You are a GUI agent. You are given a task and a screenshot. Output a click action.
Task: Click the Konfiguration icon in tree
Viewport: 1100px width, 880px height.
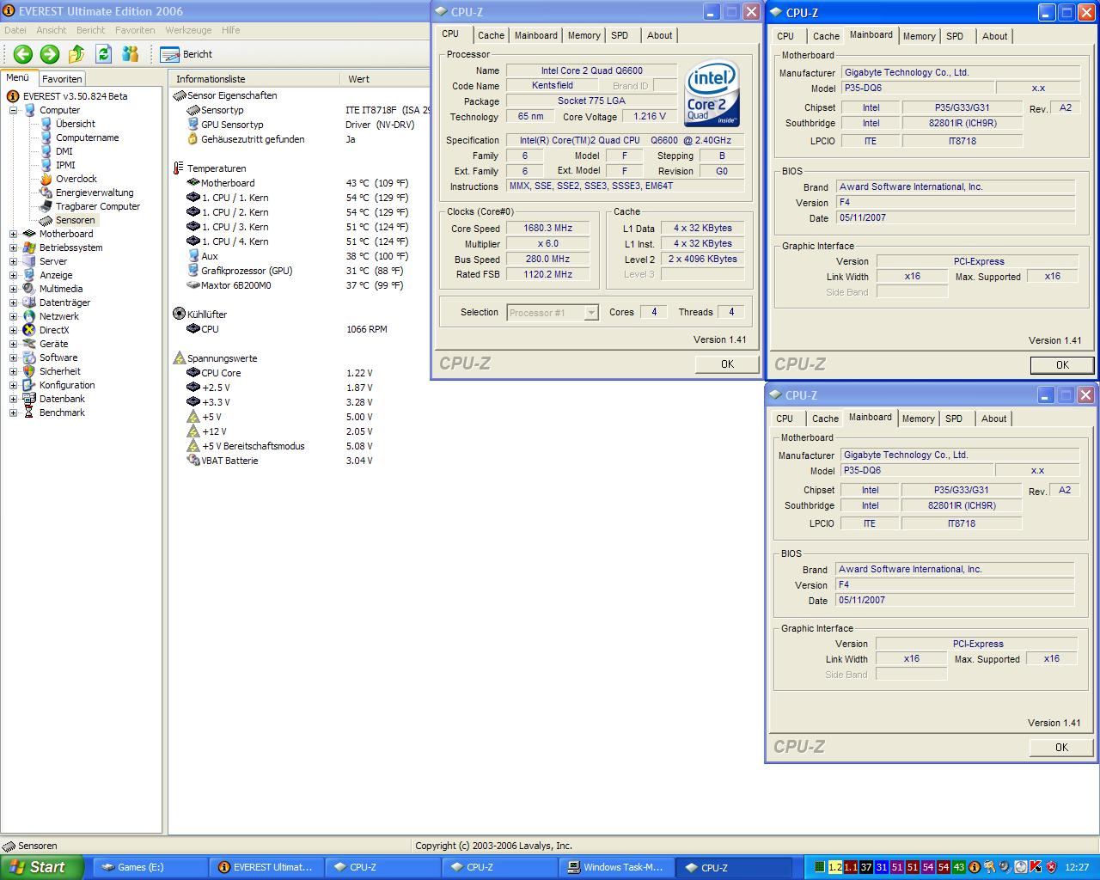pos(29,385)
